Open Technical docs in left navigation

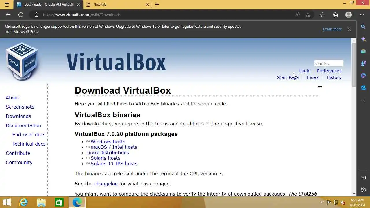click(29, 144)
